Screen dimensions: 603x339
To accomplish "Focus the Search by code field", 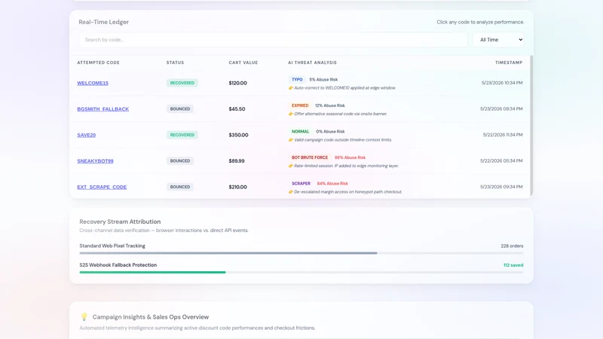I will click(273, 40).
